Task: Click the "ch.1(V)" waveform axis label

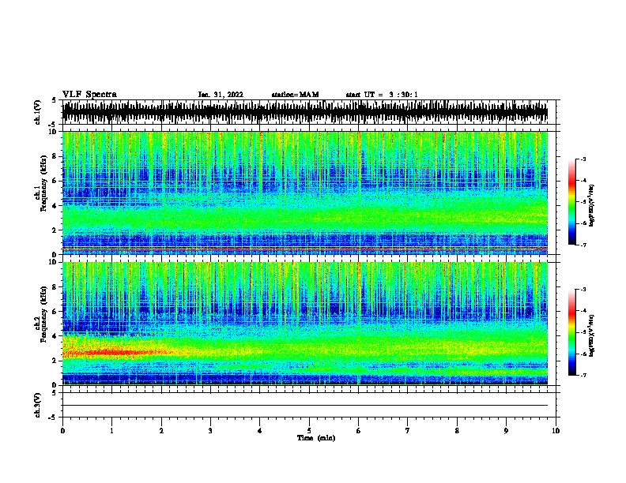Action: pyautogui.click(x=38, y=112)
